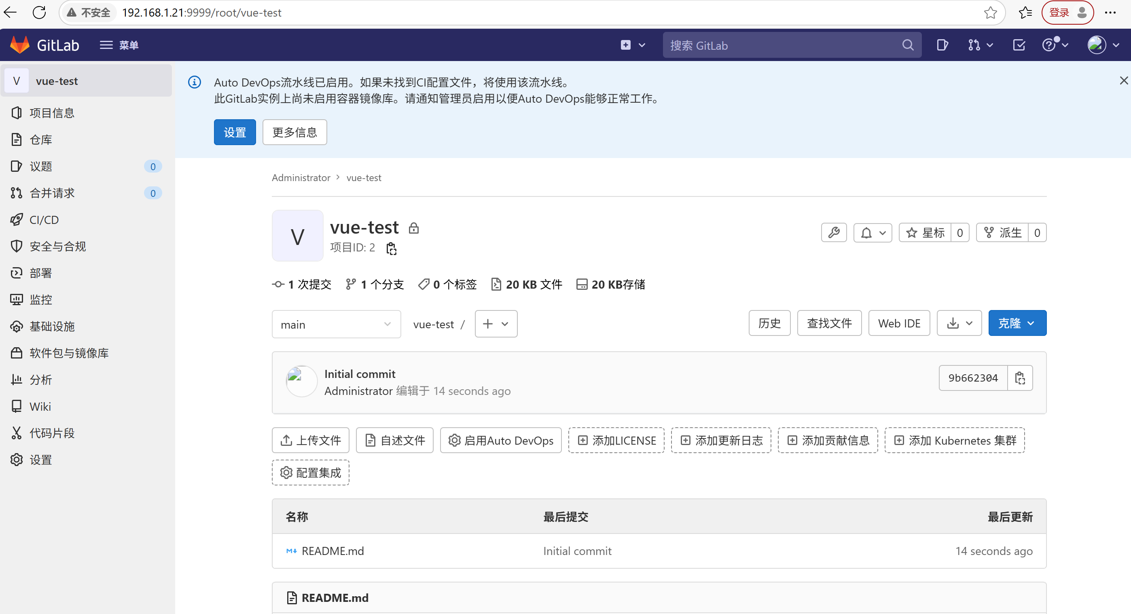This screenshot has width=1131, height=614.
Task: Click 添加贡献信息 button
Action: [x=828, y=440]
